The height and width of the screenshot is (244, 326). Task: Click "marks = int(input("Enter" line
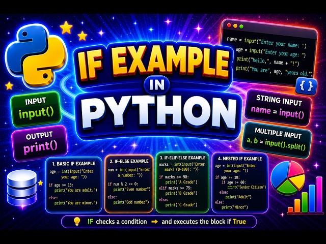click(x=182, y=164)
